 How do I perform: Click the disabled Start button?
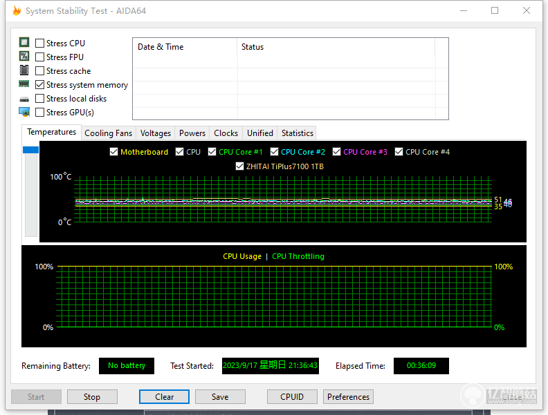pos(36,397)
